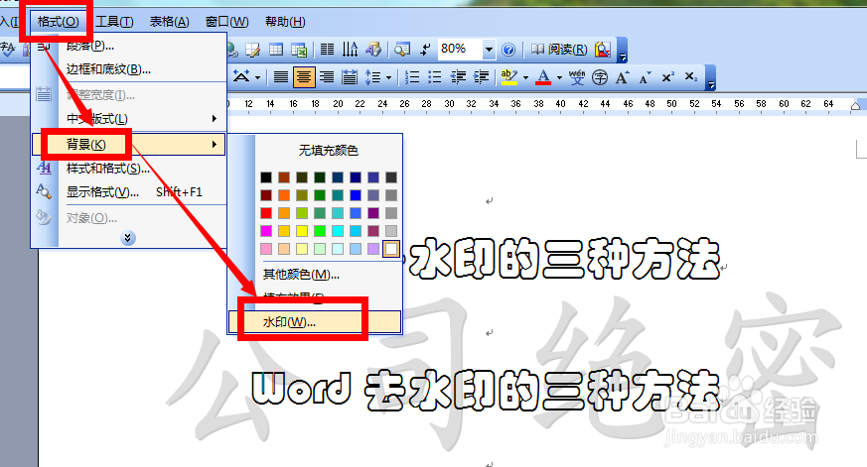Open the Tables and Borders toolbar icon
The width and height of the screenshot is (867, 467).
[x=253, y=50]
